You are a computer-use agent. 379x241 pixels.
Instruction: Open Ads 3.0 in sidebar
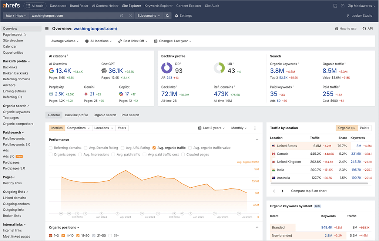[x=13, y=156]
